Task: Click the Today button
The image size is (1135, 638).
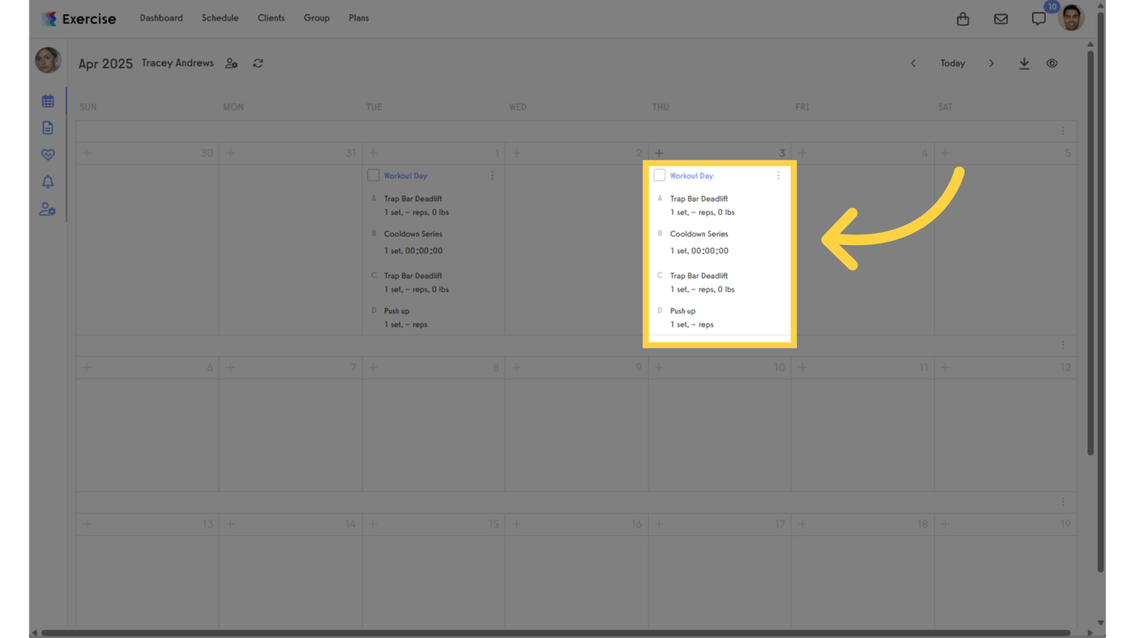Action: click(952, 63)
